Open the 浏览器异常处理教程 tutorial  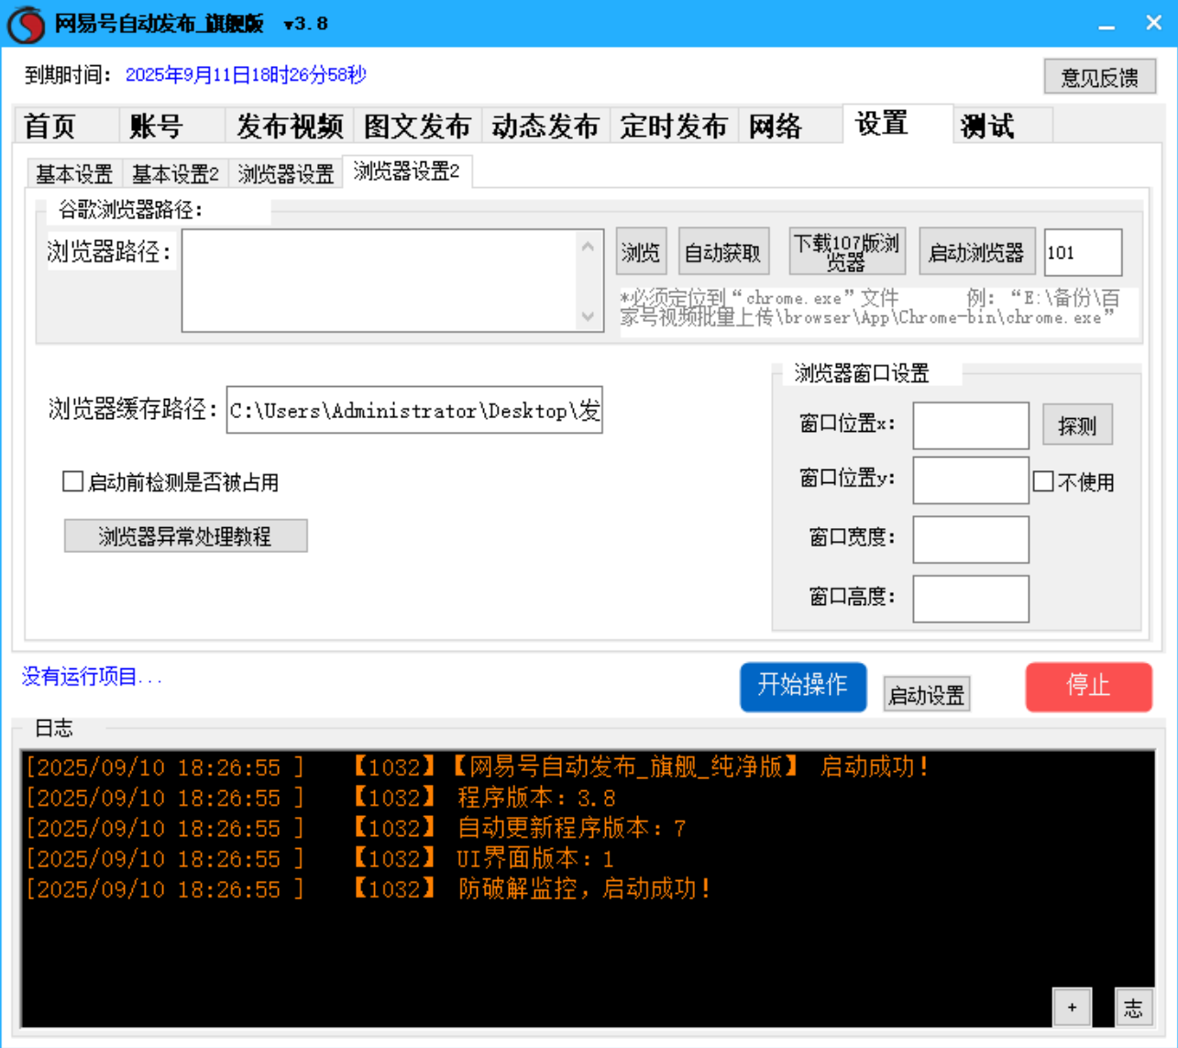point(186,535)
